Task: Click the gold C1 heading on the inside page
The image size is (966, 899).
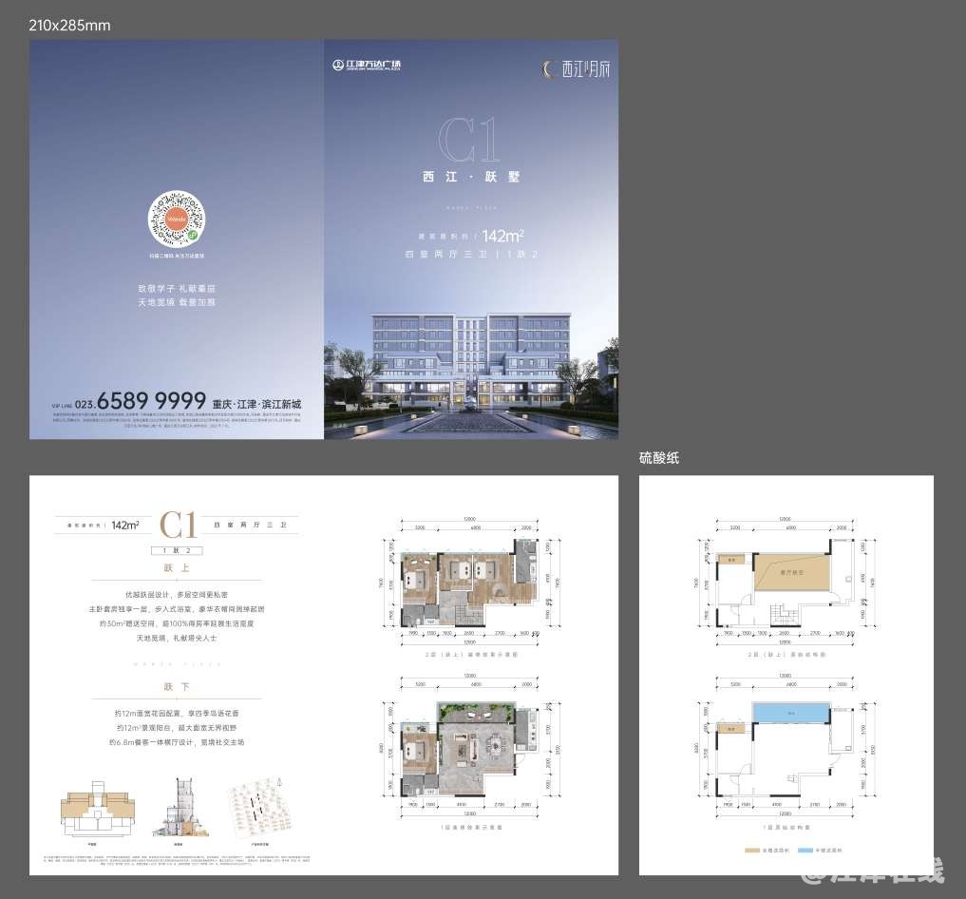Action: coord(178,525)
